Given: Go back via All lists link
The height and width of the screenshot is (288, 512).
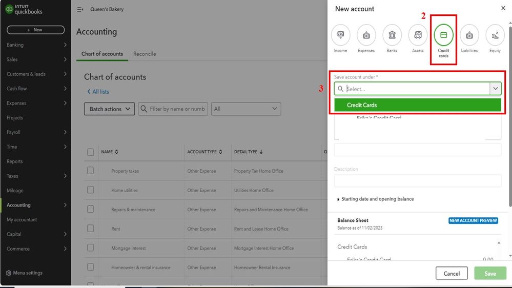Looking at the screenshot, I should click(x=98, y=92).
